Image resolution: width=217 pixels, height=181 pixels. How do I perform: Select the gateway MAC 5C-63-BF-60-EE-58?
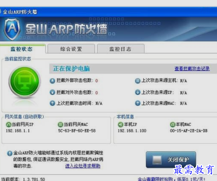(x=77, y=131)
